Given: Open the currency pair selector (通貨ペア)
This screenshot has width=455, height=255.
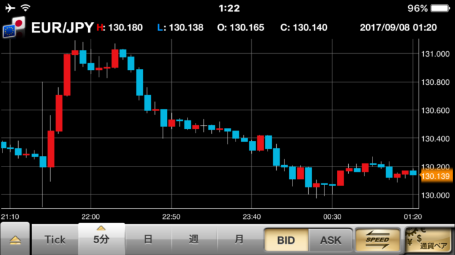Looking at the screenshot, I should (429, 240).
